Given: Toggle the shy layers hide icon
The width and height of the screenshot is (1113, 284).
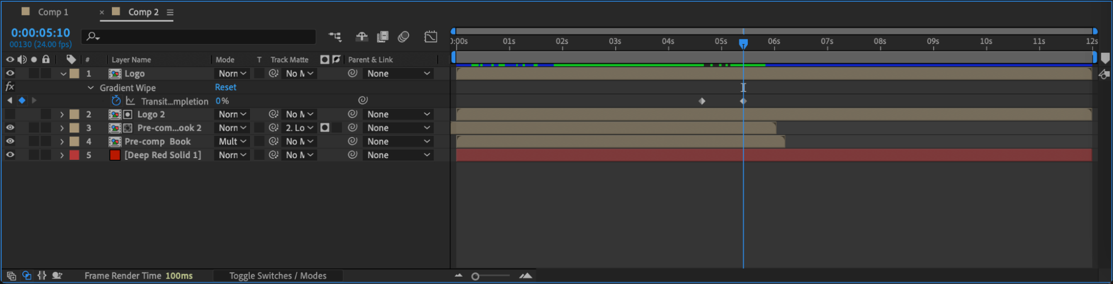Looking at the screenshot, I should point(361,37).
